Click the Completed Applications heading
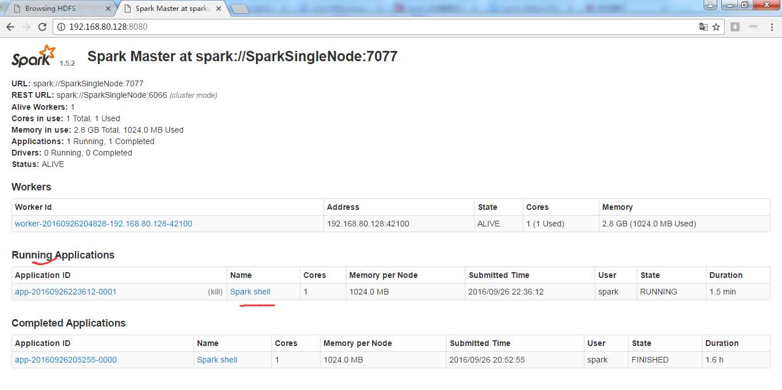The height and width of the screenshot is (390, 782). [69, 323]
